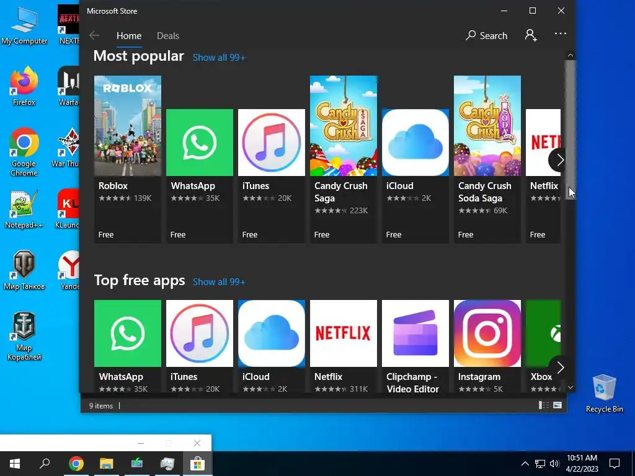Click the Store's vertical scrollbar thumb
Image resolution: width=635 pixels, height=476 pixels.
click(x=571, y=130)
